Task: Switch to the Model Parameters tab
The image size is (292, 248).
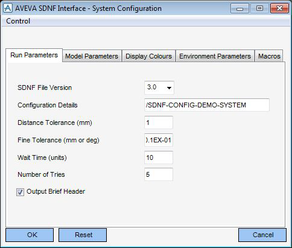Action: click(92, 56)
